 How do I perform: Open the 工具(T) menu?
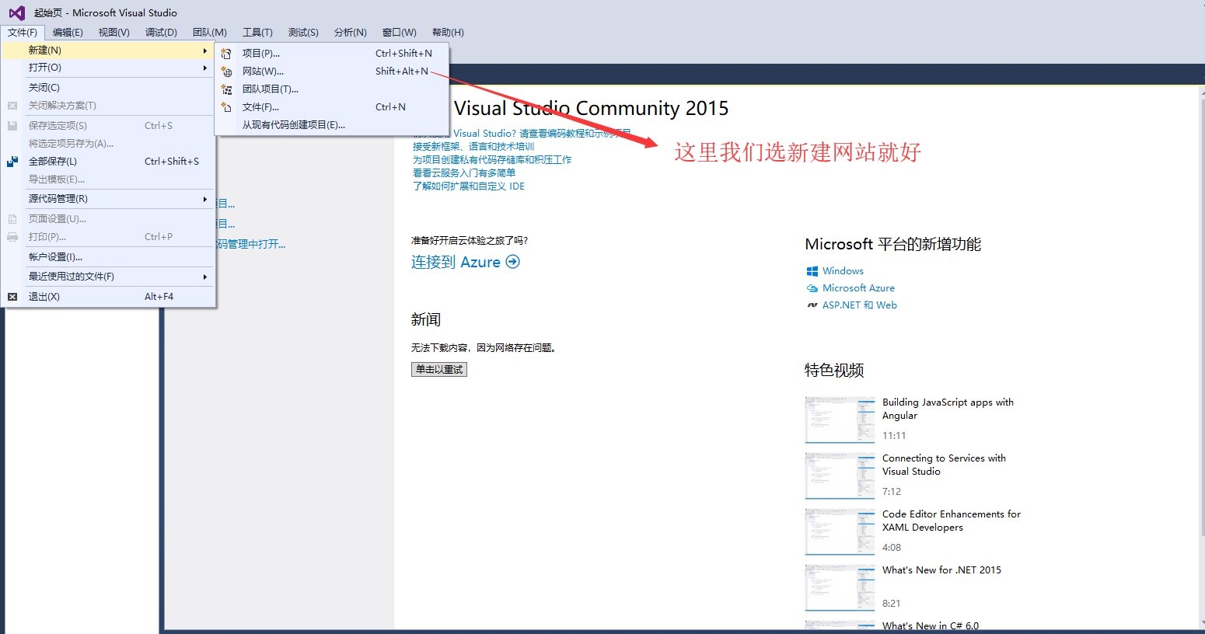coord(258,32)
